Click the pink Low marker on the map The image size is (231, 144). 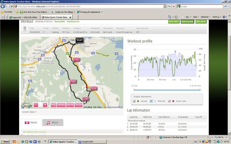(x=85, y=99)
